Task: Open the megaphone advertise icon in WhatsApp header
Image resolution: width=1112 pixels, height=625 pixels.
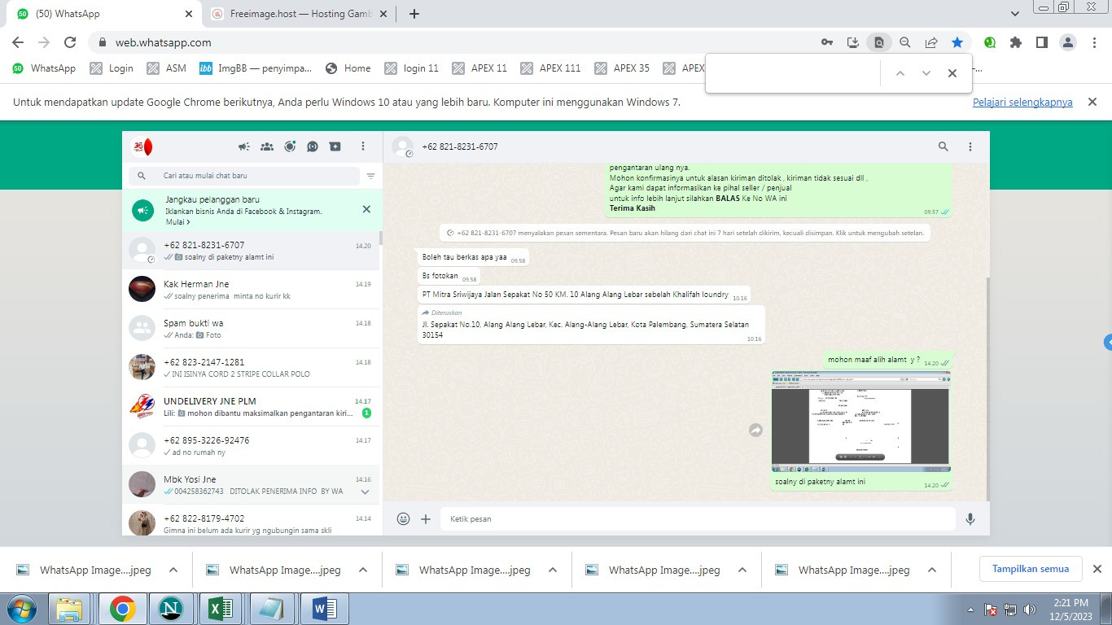Action: click(x=244, y=146)
